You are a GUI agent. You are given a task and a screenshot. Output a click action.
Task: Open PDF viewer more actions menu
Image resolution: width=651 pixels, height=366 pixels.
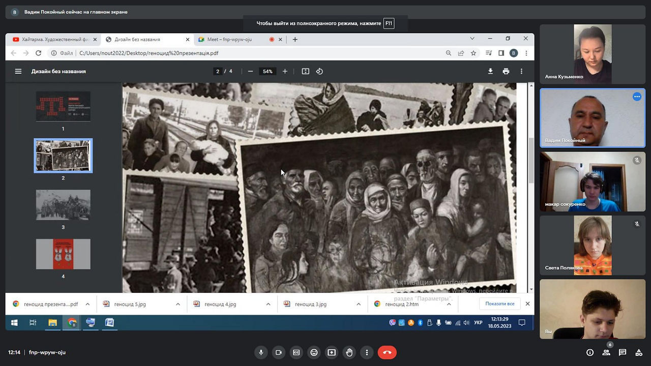(x=521, y=71)
